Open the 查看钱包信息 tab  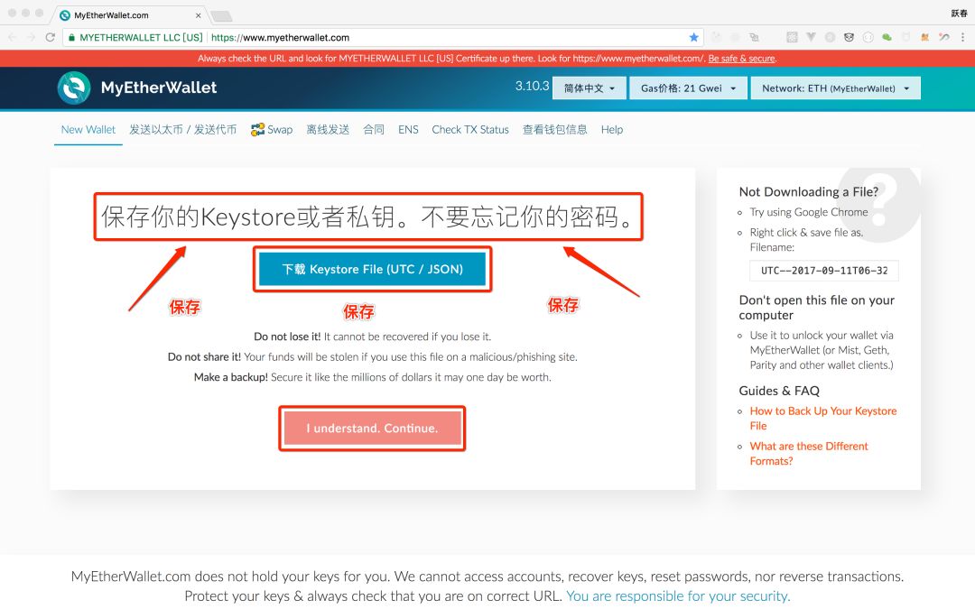[x=554, y=129]
